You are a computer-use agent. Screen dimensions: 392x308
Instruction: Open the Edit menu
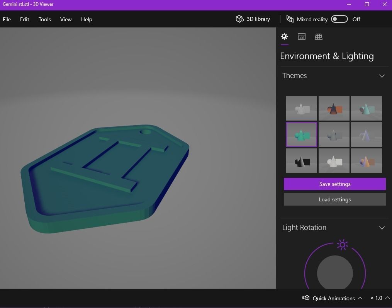click(24, 19)
